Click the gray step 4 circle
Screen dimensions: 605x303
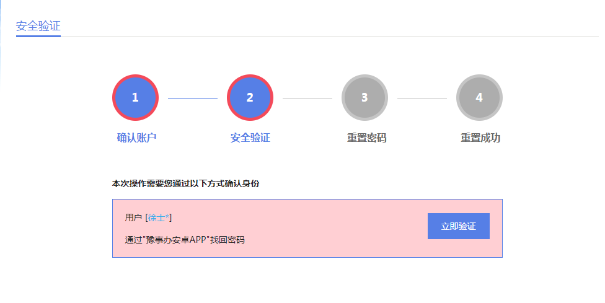479,98
